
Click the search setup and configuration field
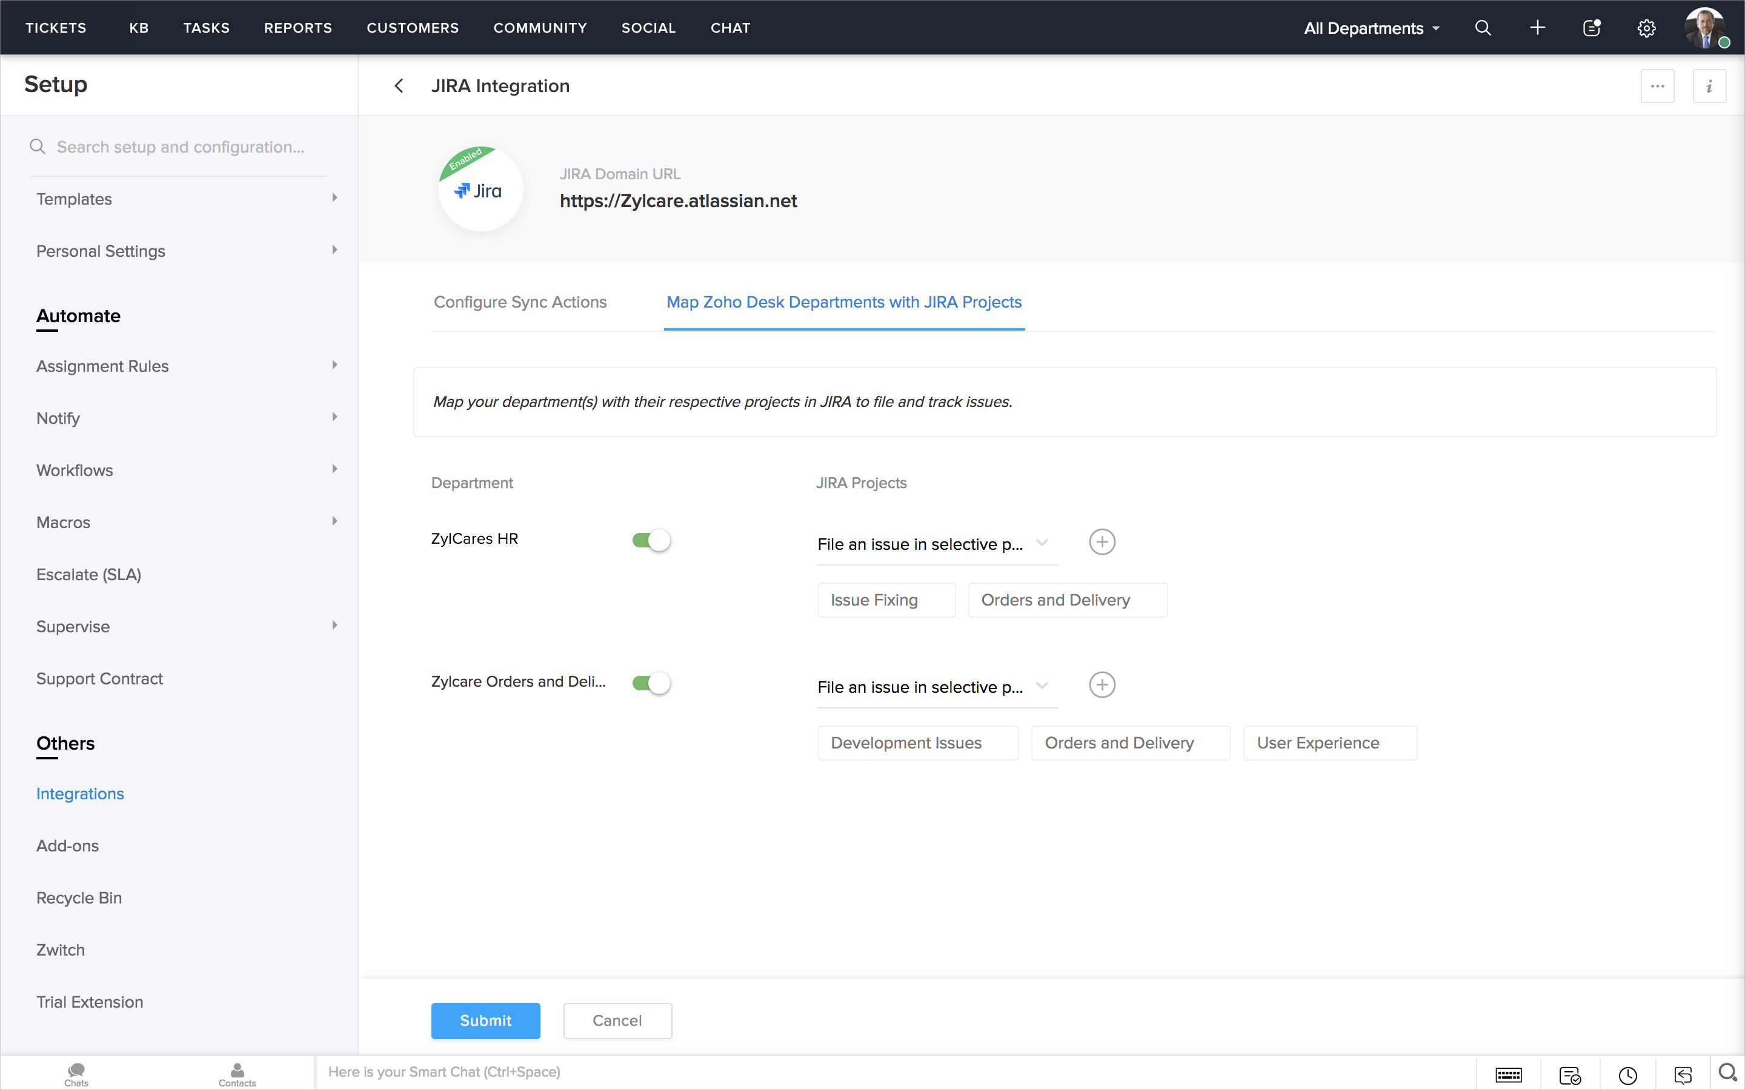(181, 147)
